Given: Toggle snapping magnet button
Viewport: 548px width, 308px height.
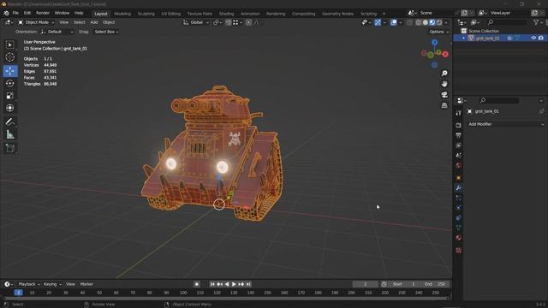Looking at the screenshot, I should pyautogui.click(x=229, y=22).
